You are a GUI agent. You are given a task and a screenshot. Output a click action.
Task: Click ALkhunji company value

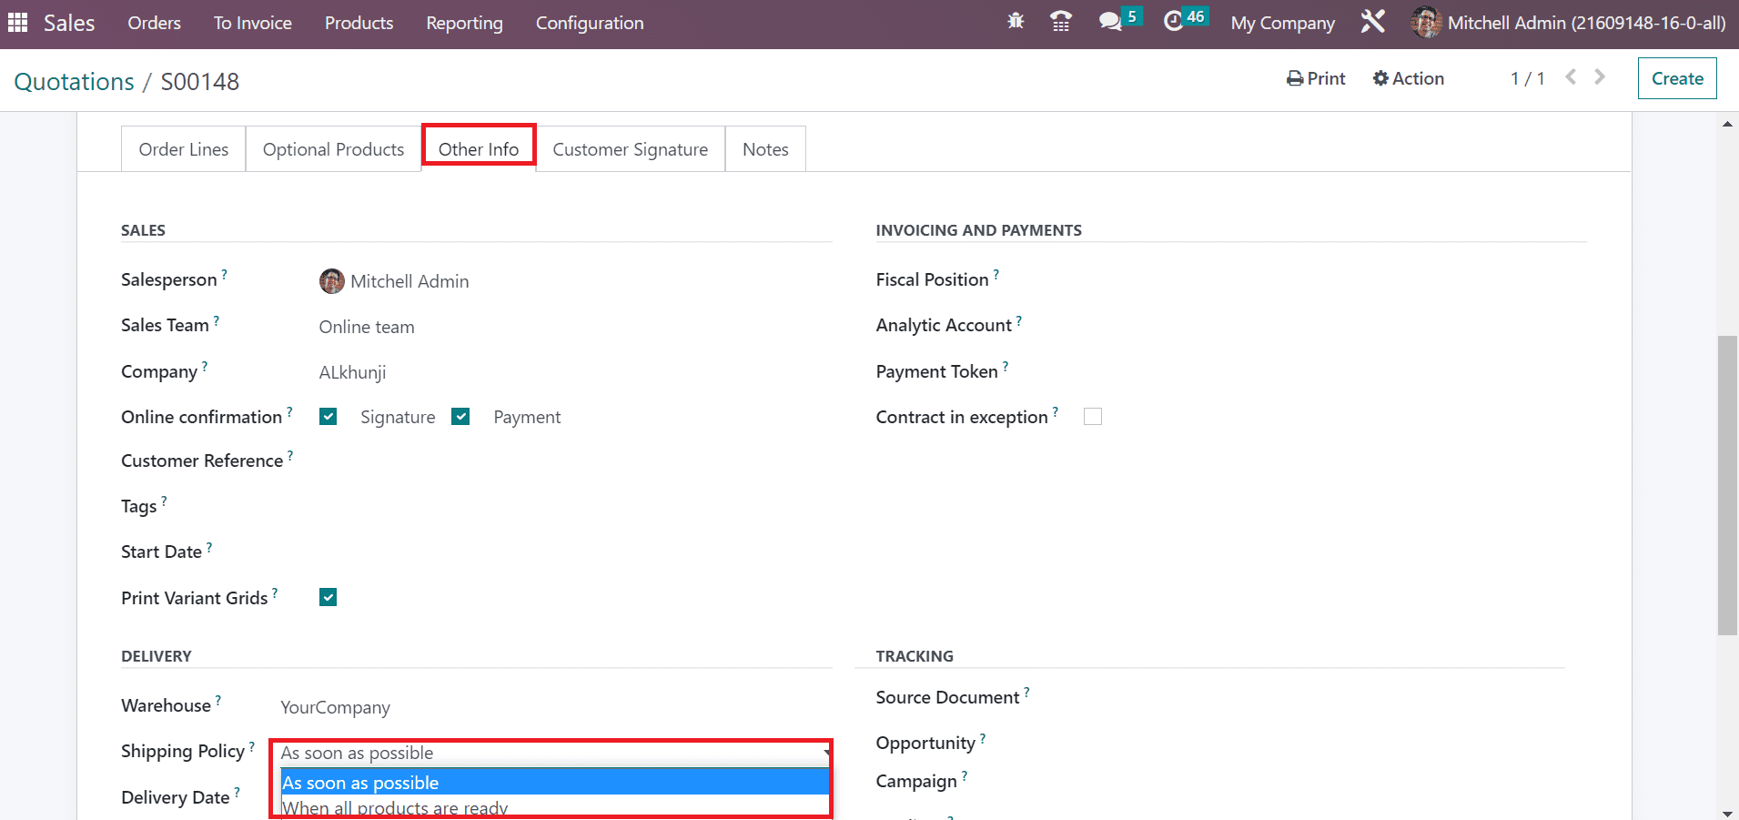[352, 372]
